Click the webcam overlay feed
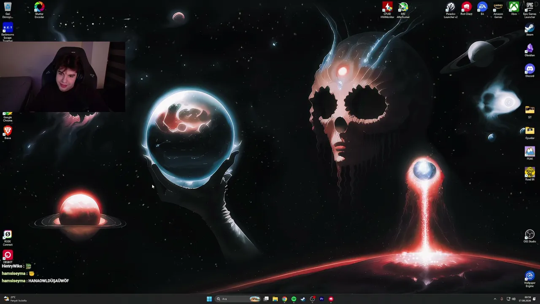Image resolution: width=540 pixels, height=304 pixels. [x=62, y=76]
